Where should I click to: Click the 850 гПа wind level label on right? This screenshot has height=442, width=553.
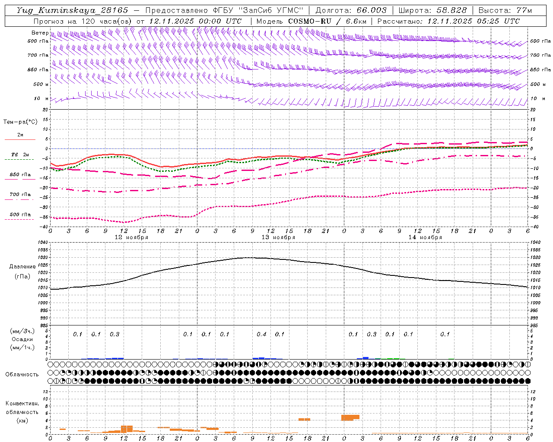[x=540, y=69]
